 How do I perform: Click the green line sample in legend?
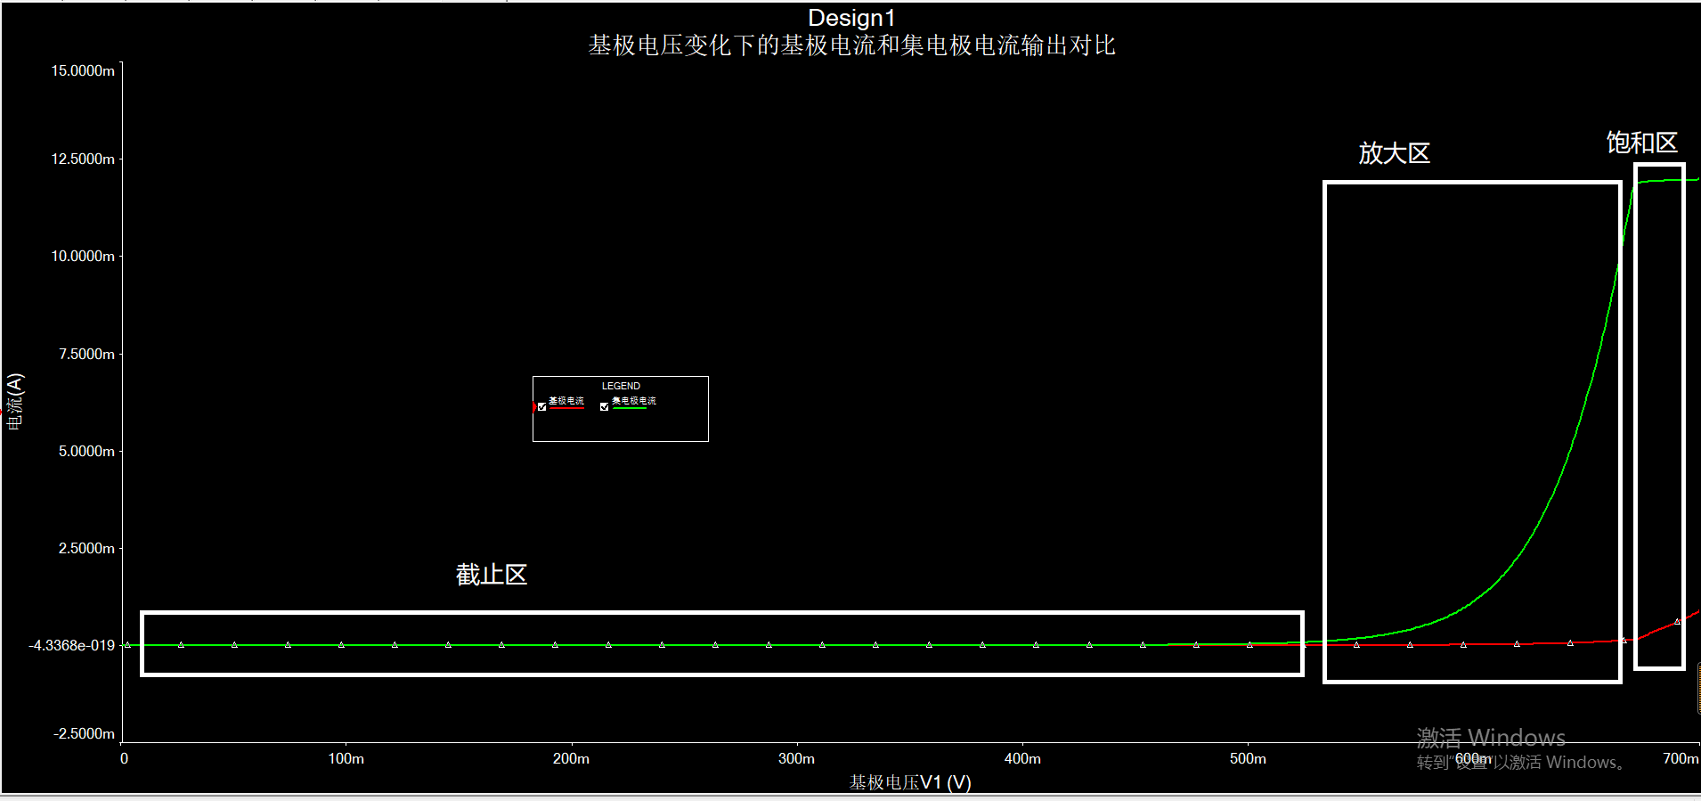point(631,409)
